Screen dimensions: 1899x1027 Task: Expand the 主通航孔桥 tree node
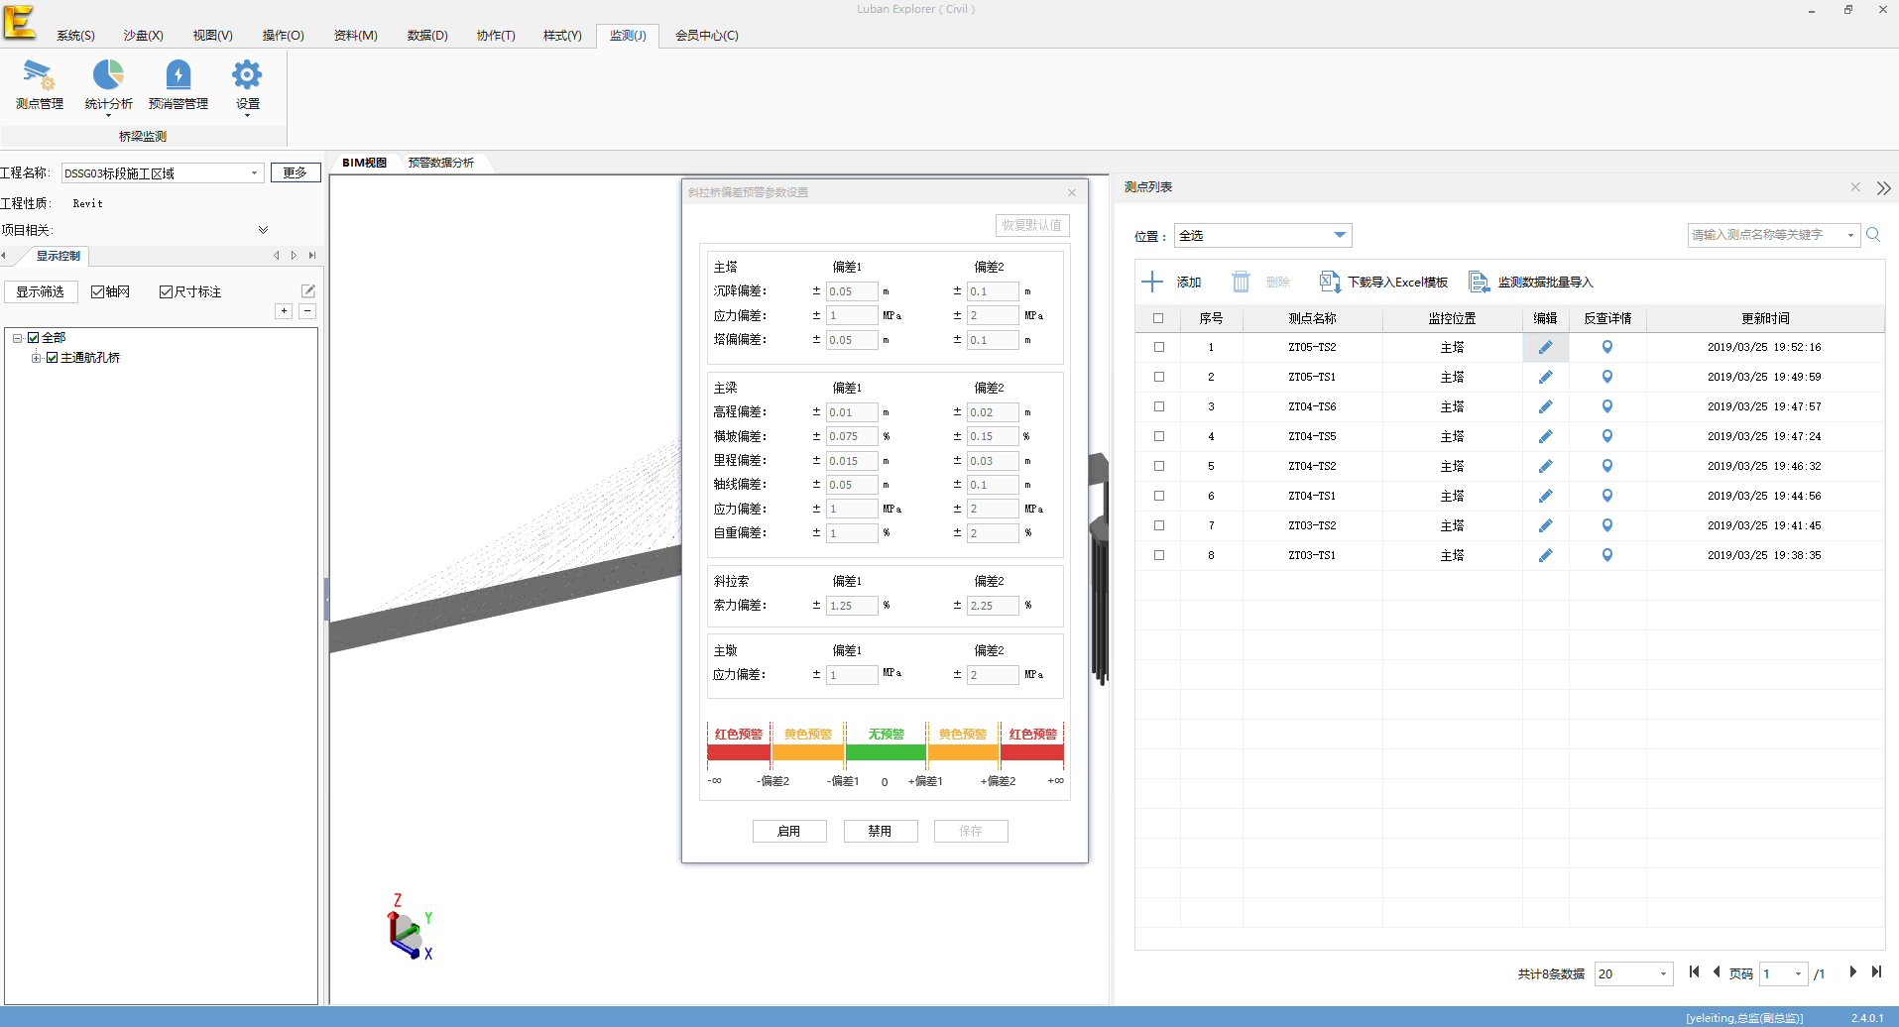(x=37, y=358)
